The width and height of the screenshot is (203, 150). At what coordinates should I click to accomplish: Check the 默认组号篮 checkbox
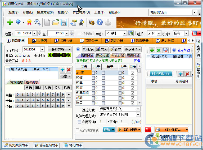click(x=148, y=56)
